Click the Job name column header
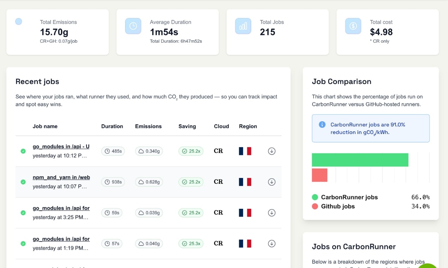This screenshot has width=448, height=268. (x=45, y=126)
